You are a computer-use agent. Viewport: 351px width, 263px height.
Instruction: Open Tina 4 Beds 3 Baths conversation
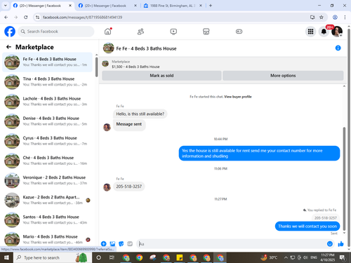pyautogui.click(x=47, y=81)
